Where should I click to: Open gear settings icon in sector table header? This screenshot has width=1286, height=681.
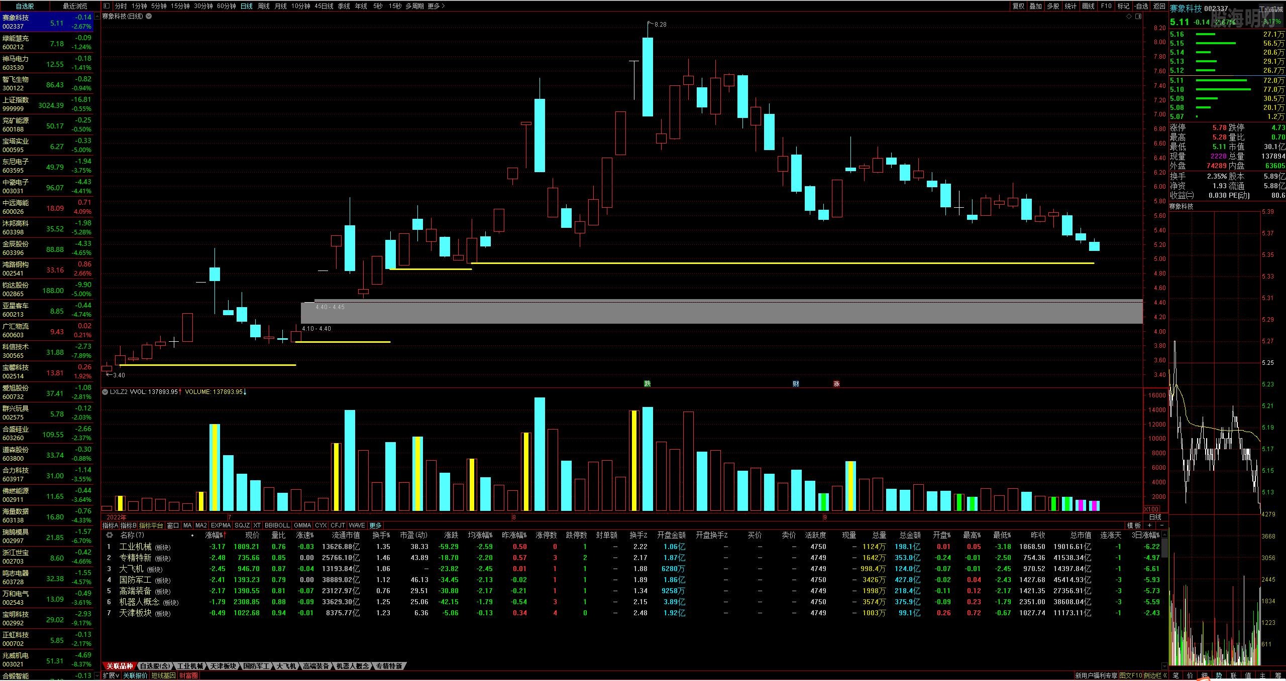[110, 535]
